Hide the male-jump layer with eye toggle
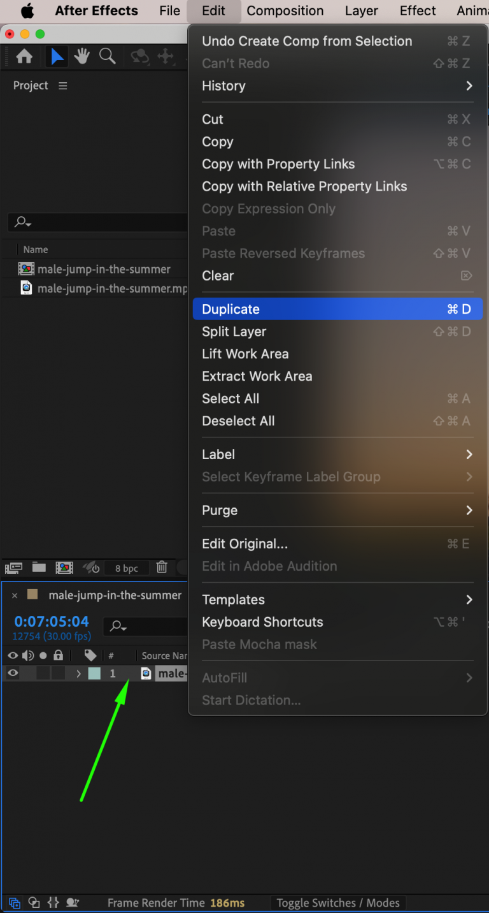The height and width of the screenshot is (913, 489). [12, 673]
